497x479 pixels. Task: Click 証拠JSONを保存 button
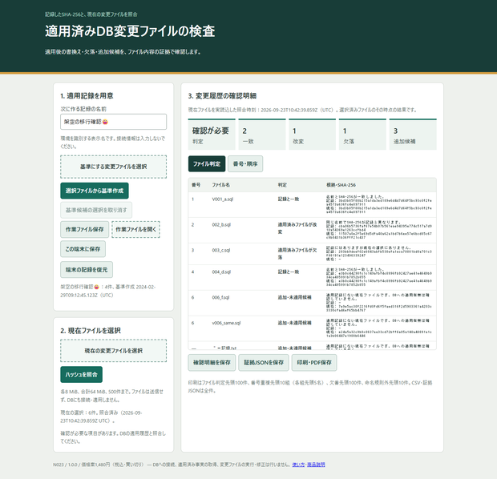click(264, 362)
